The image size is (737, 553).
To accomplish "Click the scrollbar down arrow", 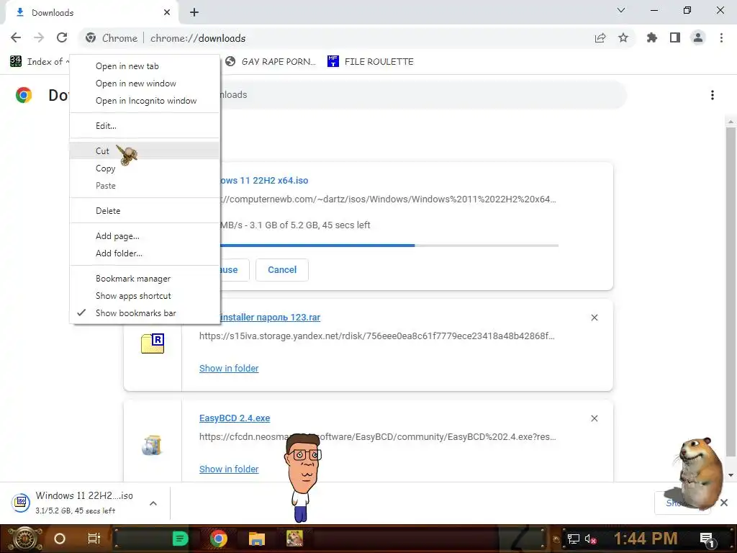I will pos(731,475).
